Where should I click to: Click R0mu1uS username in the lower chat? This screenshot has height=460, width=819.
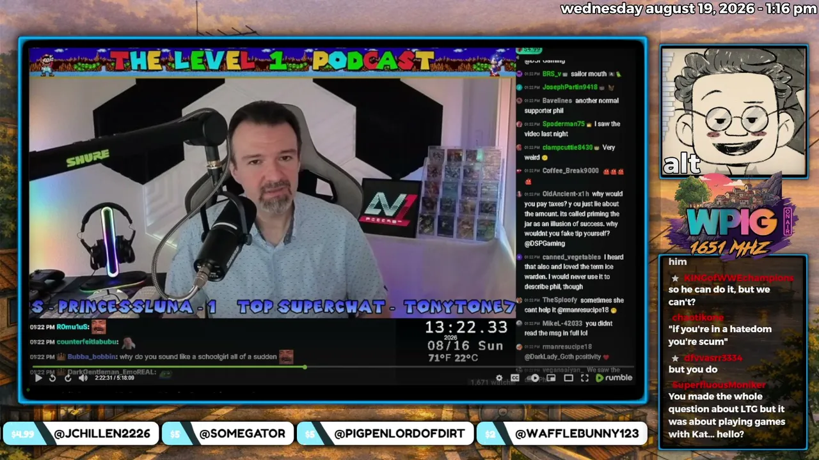pos(73,327)
